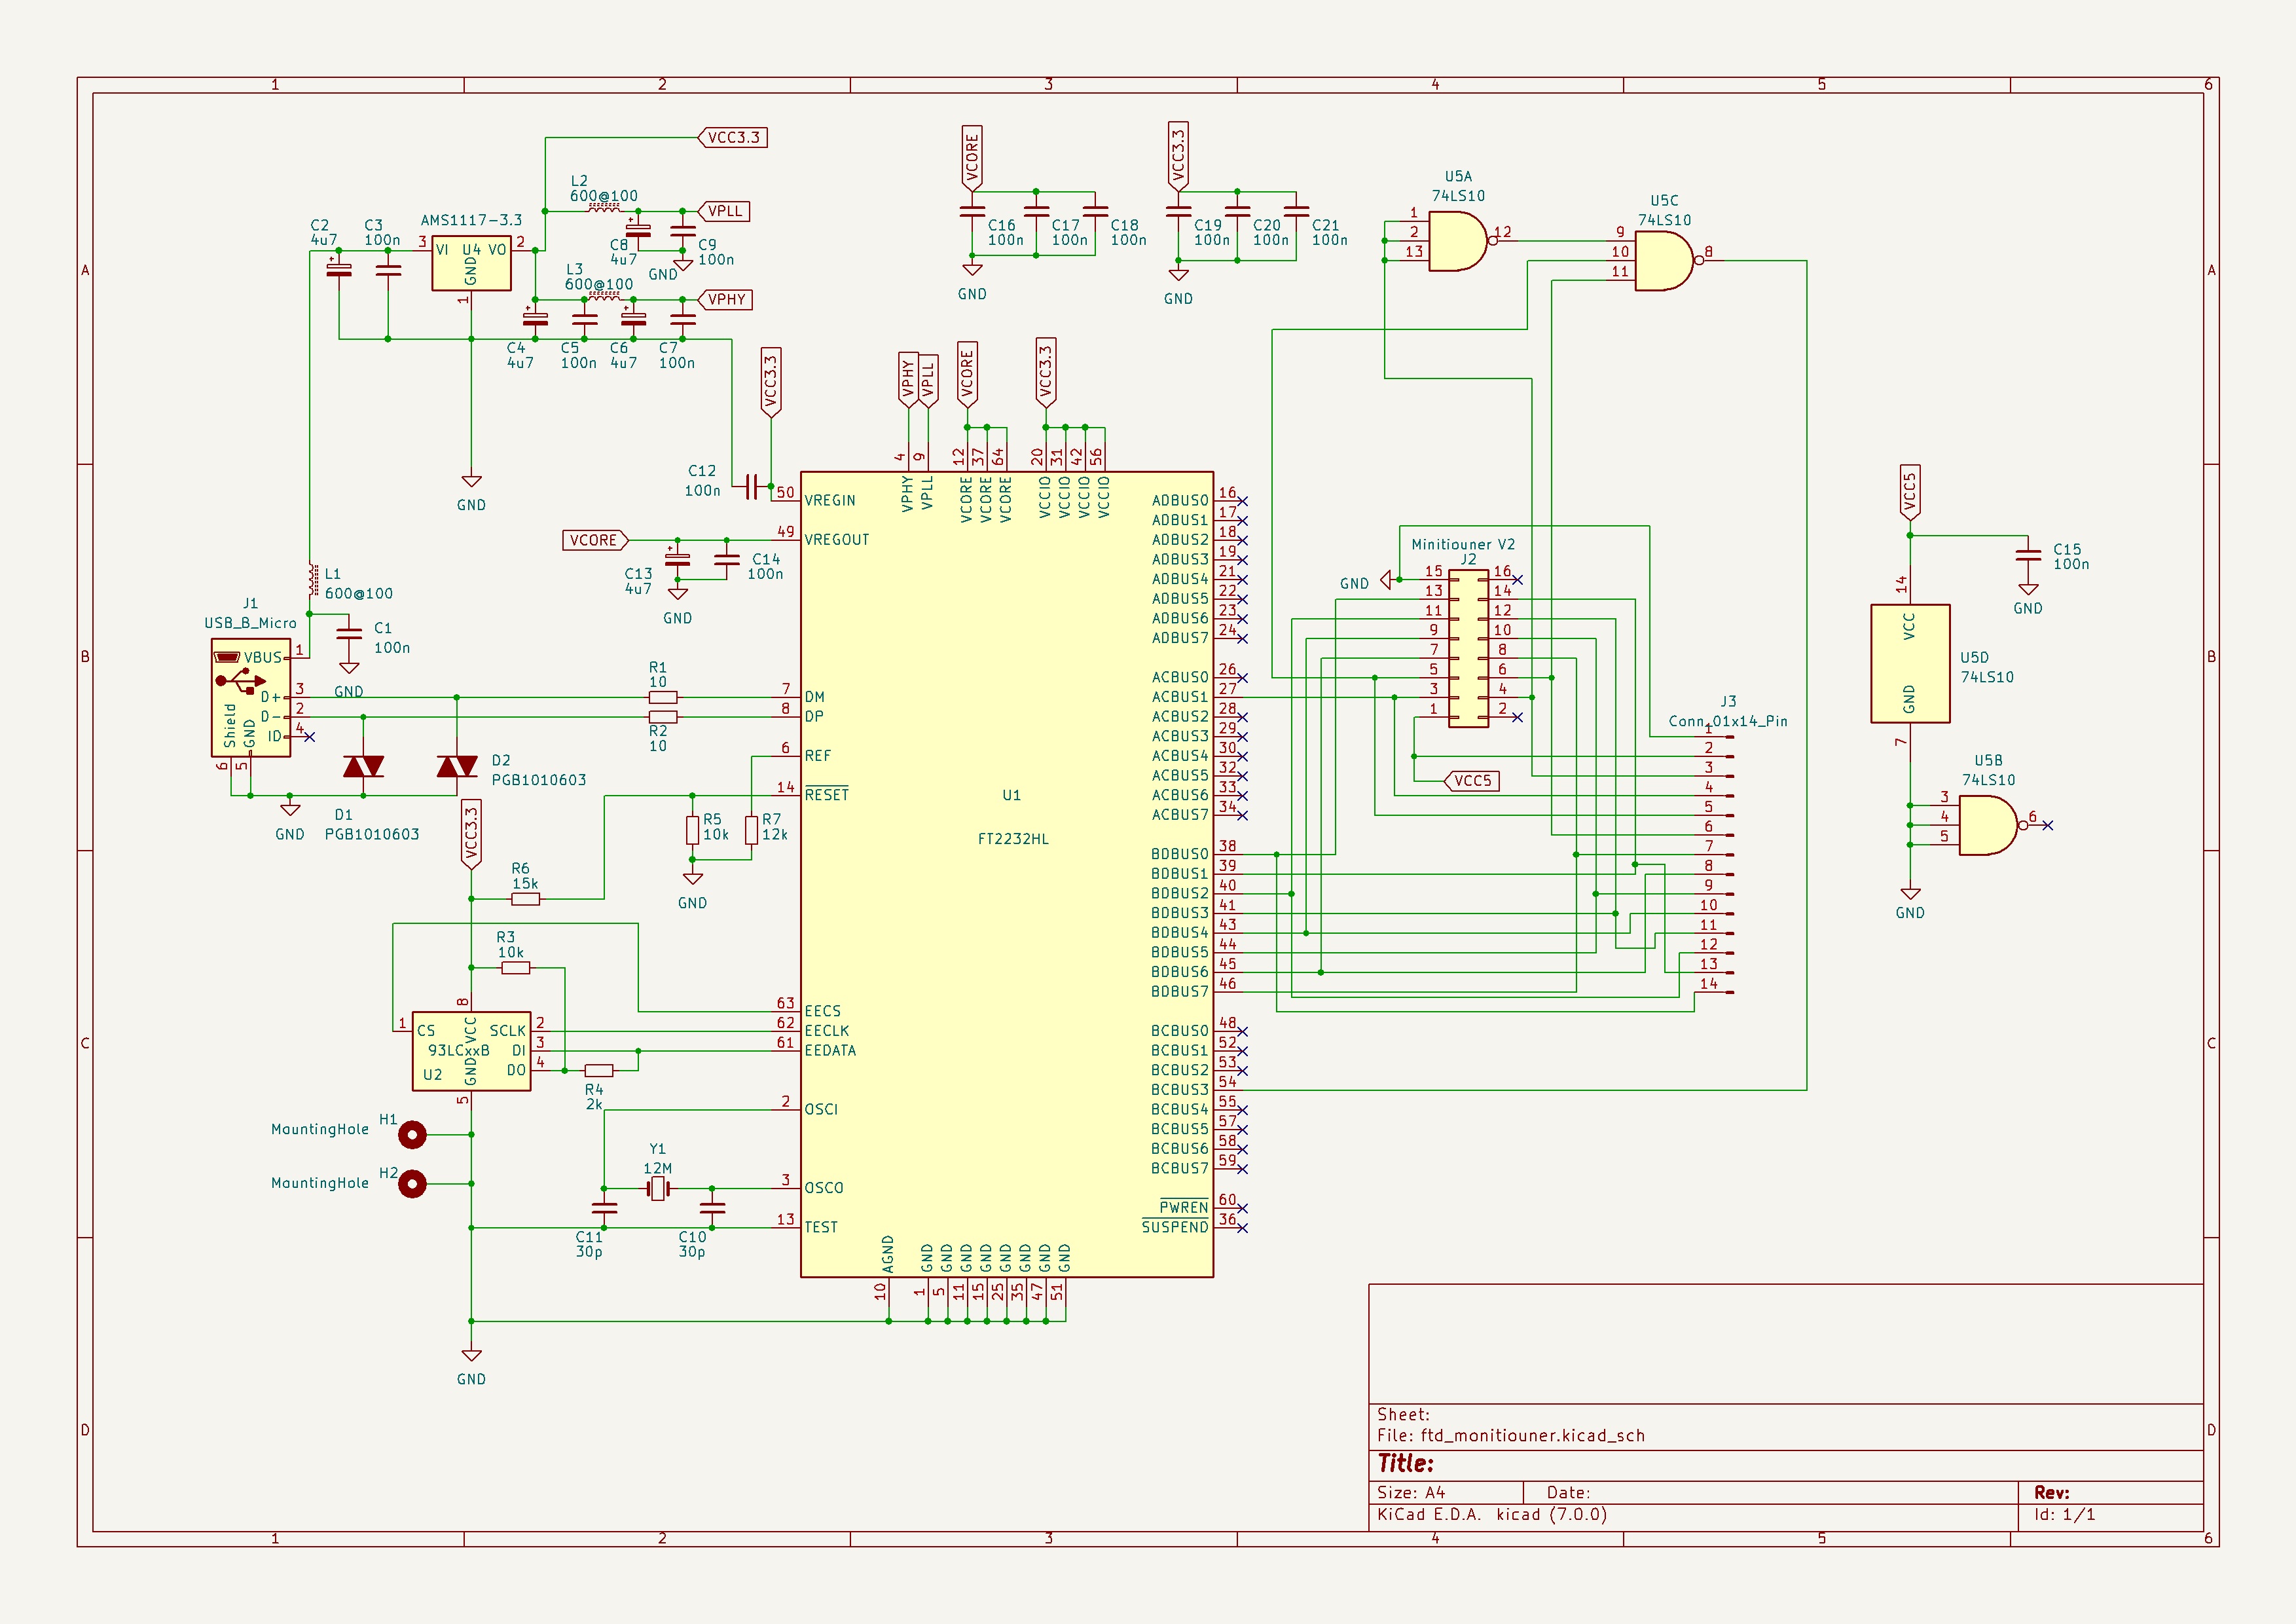Click the GND symbol below U5B
Screen dimensions: 2296x1624
[x=1910, y=894]
